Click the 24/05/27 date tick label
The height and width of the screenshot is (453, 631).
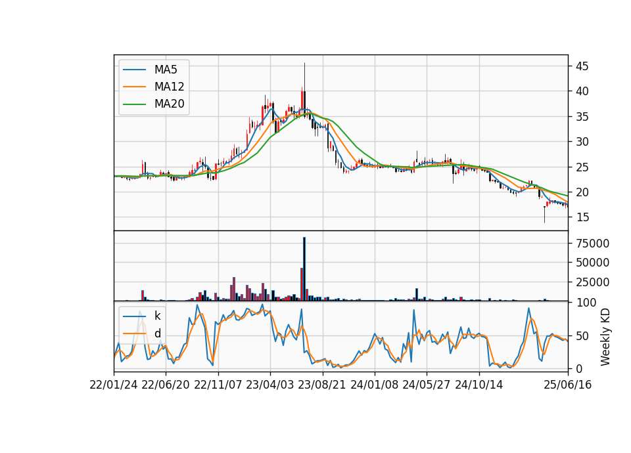[427, 385]
